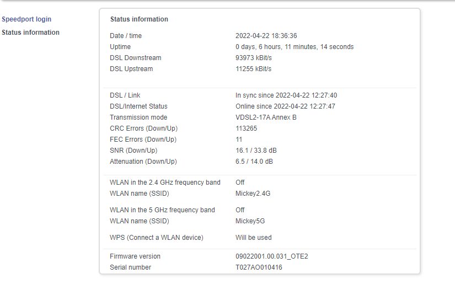Click the DSL Upstream speed value
This screenshot has width=455, height=295.
point(253,69)
